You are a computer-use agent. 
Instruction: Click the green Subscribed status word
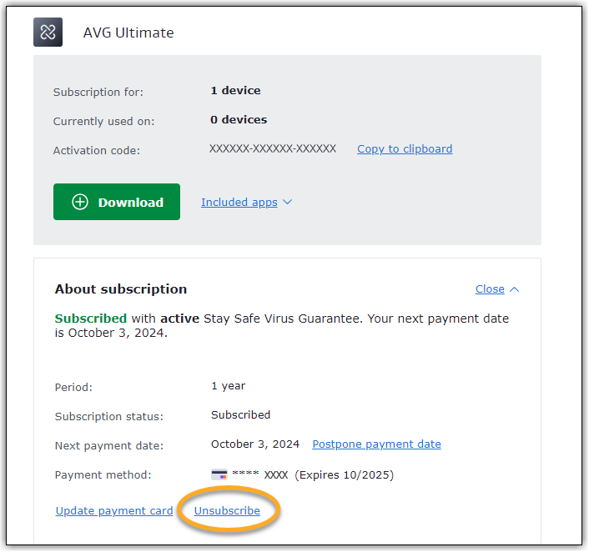pyautogui.click(x=91, y=319)
